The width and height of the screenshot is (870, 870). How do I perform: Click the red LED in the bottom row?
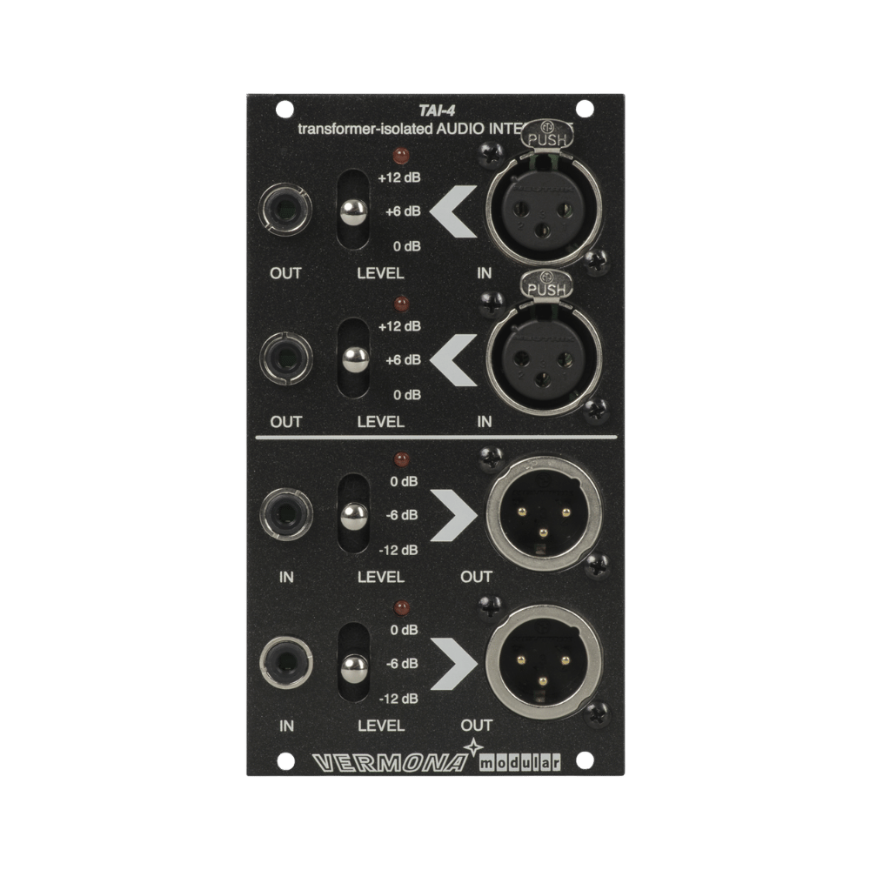tap(402, 608)
